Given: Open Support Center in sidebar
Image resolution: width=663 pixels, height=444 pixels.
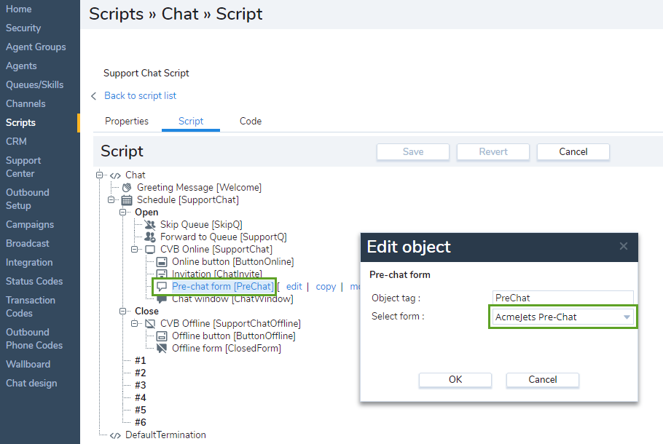Looking at the screenshot, I should (23, 167).
